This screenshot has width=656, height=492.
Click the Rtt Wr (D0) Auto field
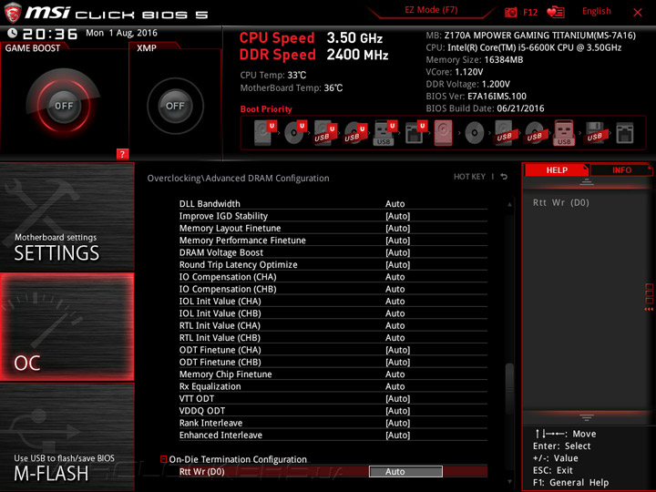point(405,472)
